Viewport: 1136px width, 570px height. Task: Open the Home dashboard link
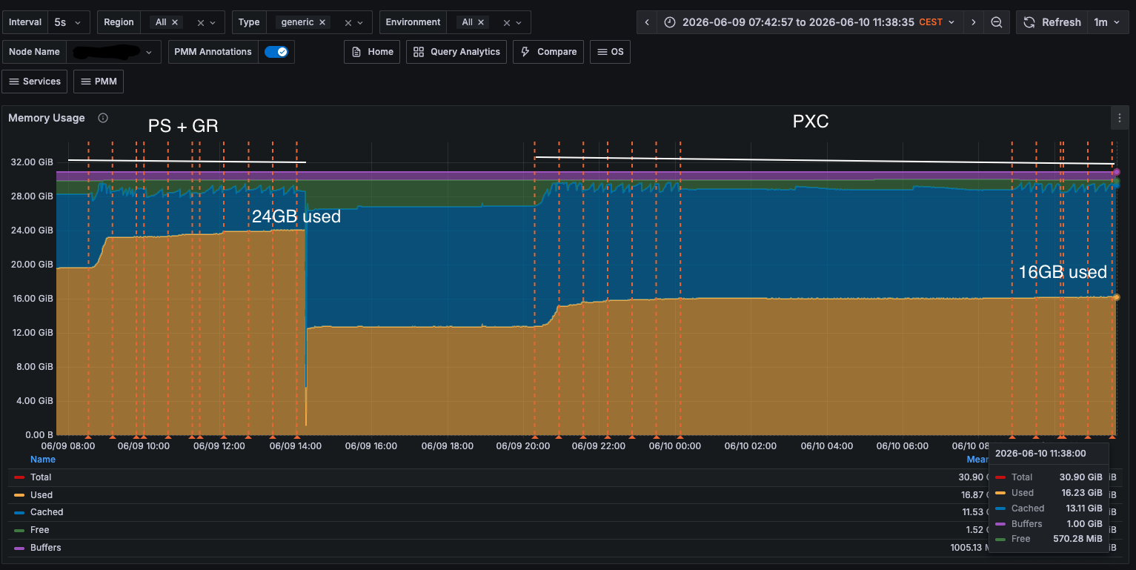point(372,52)
